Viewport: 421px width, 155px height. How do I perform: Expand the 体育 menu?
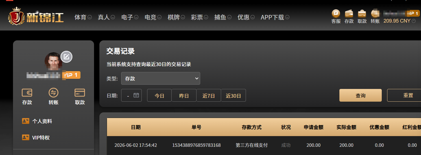coord(83,17)
